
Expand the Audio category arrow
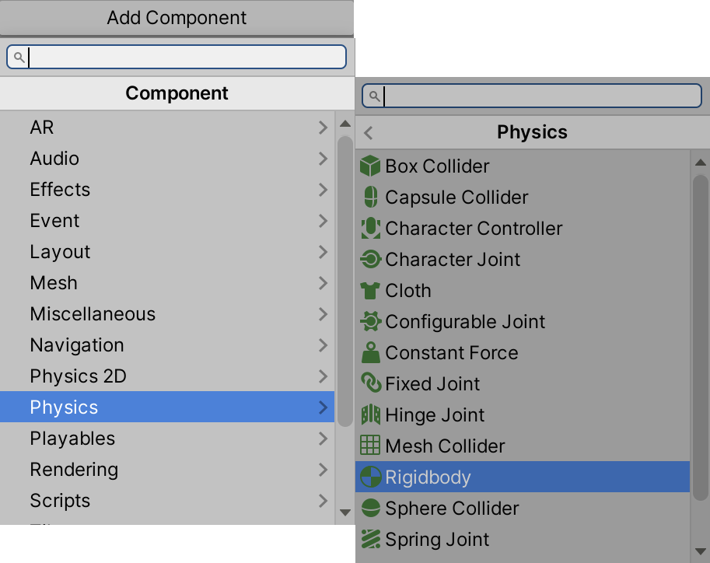coord(323,159)
